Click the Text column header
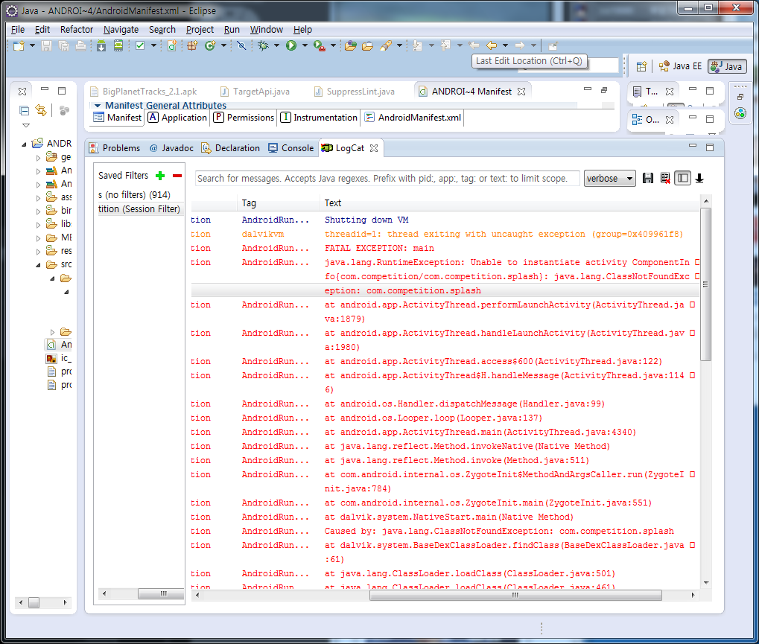 (333, 203)
